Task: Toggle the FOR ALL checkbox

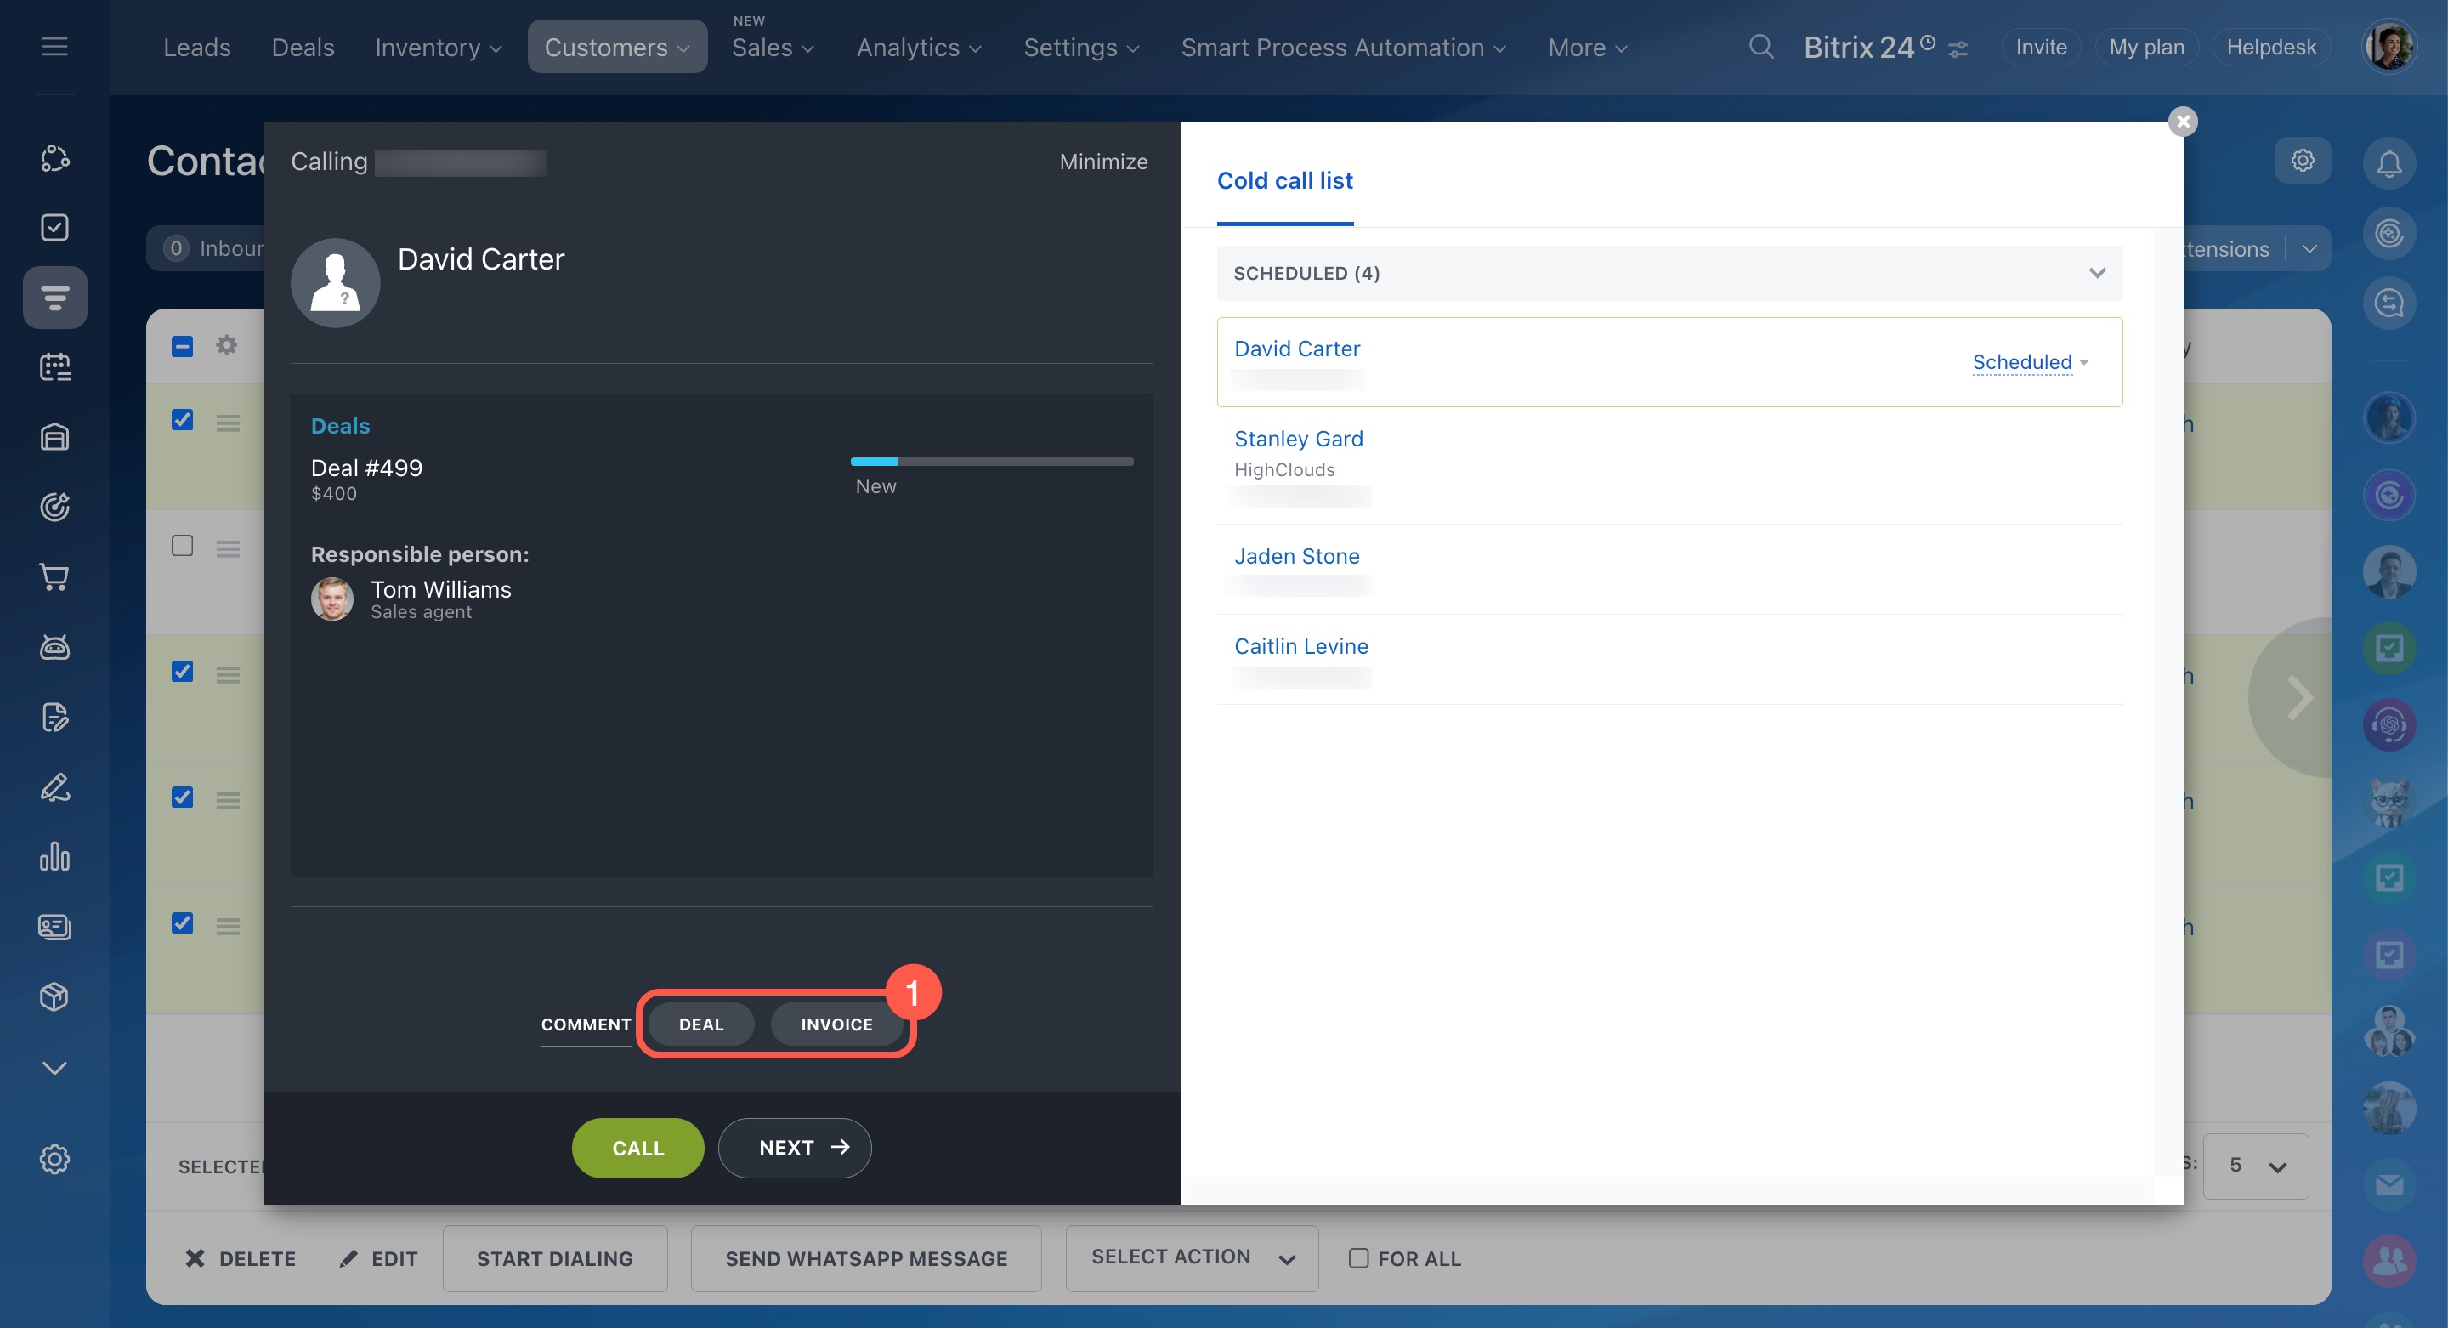Action: pyautogui.click(x=1358, y=1257)
